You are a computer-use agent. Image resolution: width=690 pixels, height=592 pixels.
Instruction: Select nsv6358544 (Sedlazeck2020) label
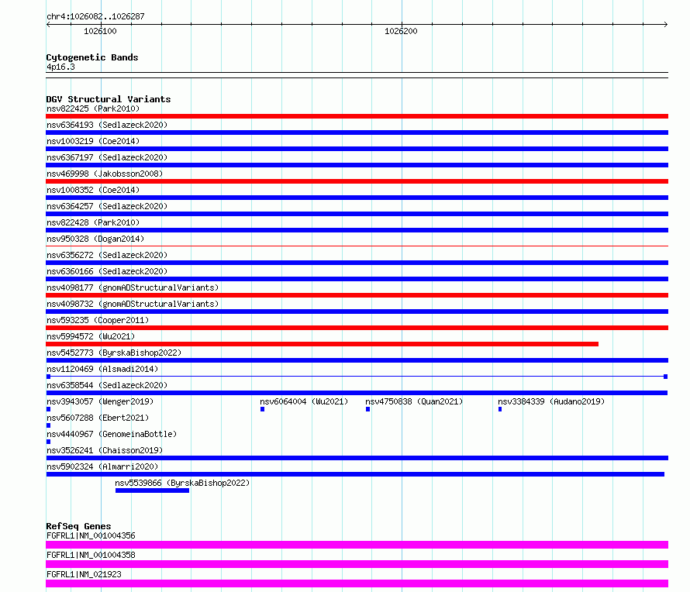[107, 385]
